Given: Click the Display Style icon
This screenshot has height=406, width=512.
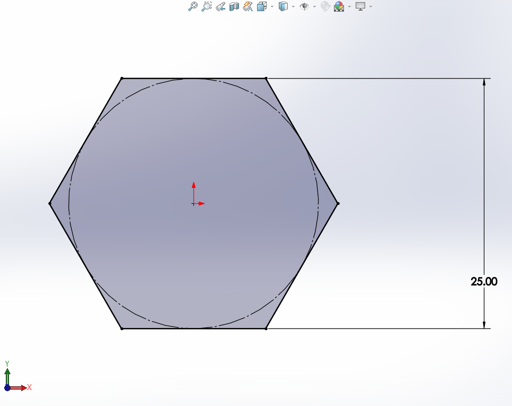Looking at the screenshot, I should pyautogui.click(x=283, y=6).
